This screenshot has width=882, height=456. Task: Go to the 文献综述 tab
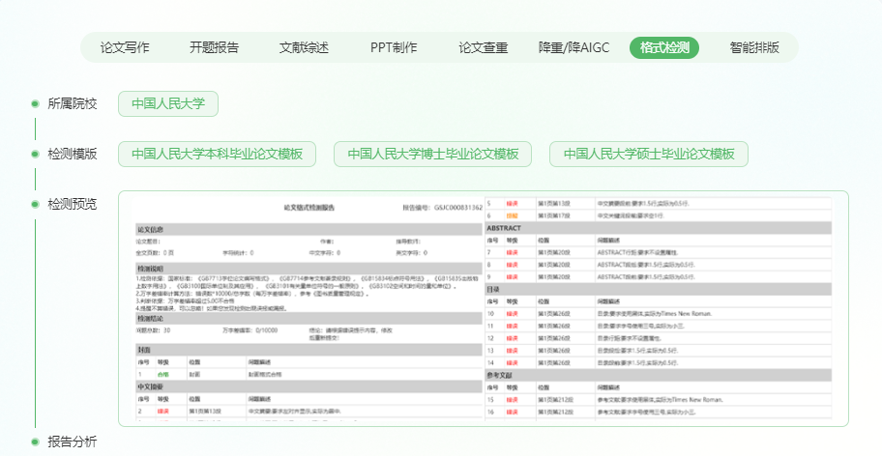point(304,47)
